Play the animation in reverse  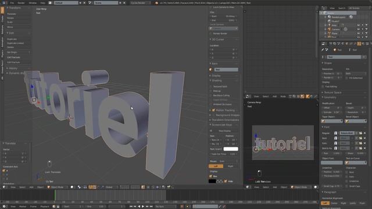(139, 207)
